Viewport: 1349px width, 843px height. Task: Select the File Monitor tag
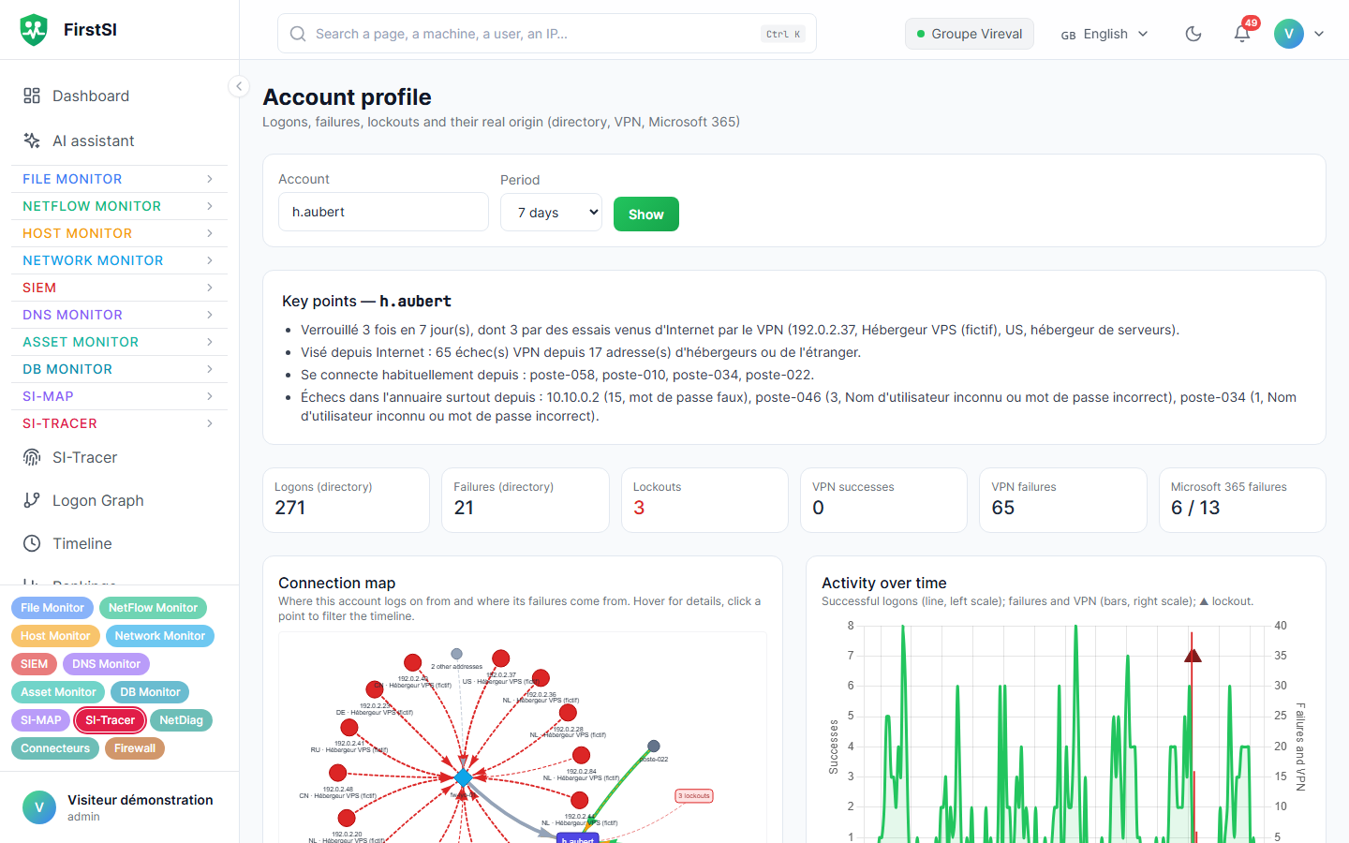52,608
